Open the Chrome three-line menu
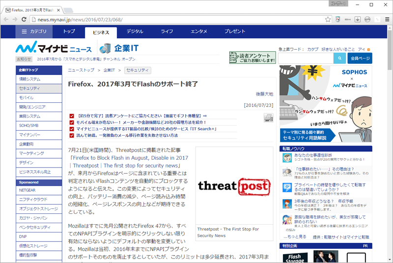Viewport: 393px width, 263px height. 387,19
